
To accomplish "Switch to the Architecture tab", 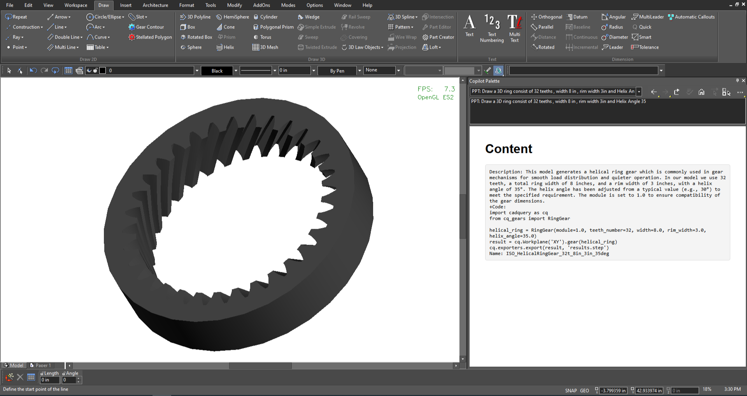I will pos(155,5).
